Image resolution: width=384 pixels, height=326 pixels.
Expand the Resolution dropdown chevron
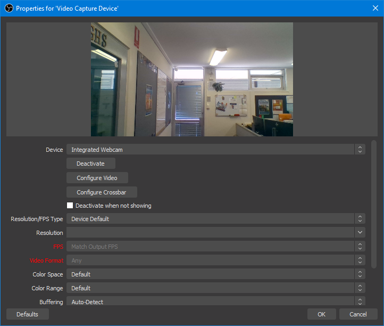[360, 232]
